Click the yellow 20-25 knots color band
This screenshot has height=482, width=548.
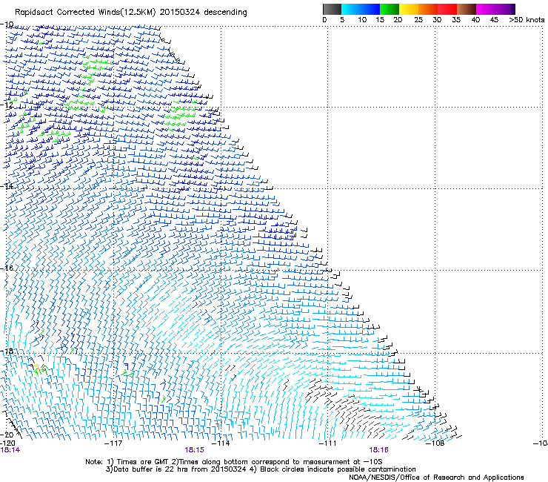pos(409,9)
